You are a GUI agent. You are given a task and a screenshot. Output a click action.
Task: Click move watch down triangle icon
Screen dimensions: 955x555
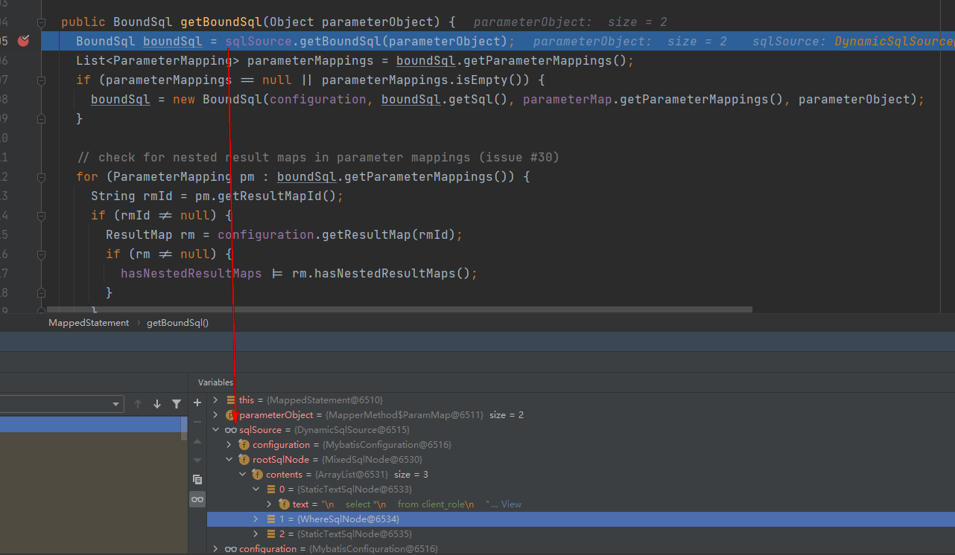[x=197, y=460]
